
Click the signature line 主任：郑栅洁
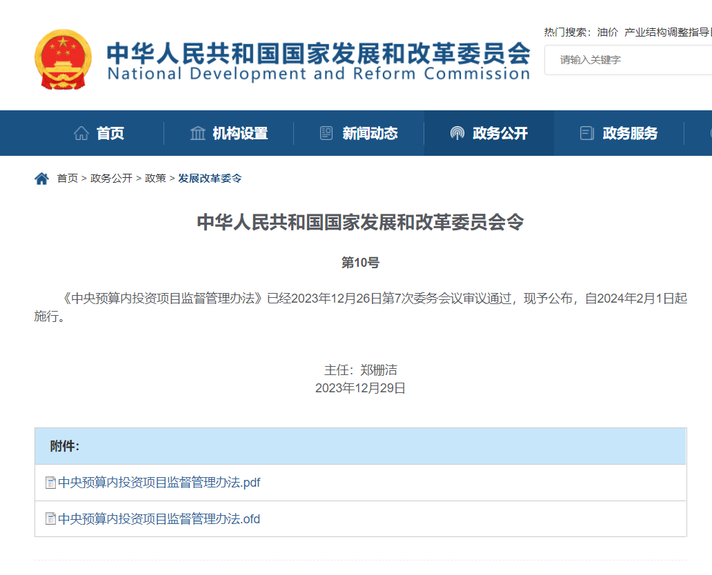tap(361, 370)
